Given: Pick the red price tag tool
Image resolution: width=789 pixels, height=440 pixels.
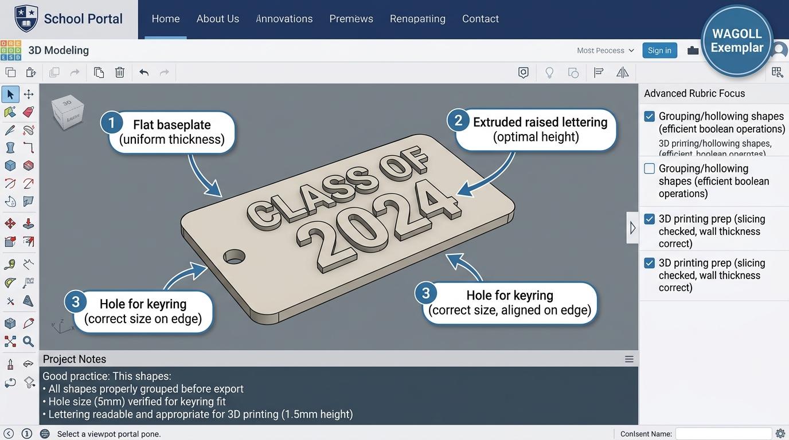Looking at the screenshot, I should (29, 112).
